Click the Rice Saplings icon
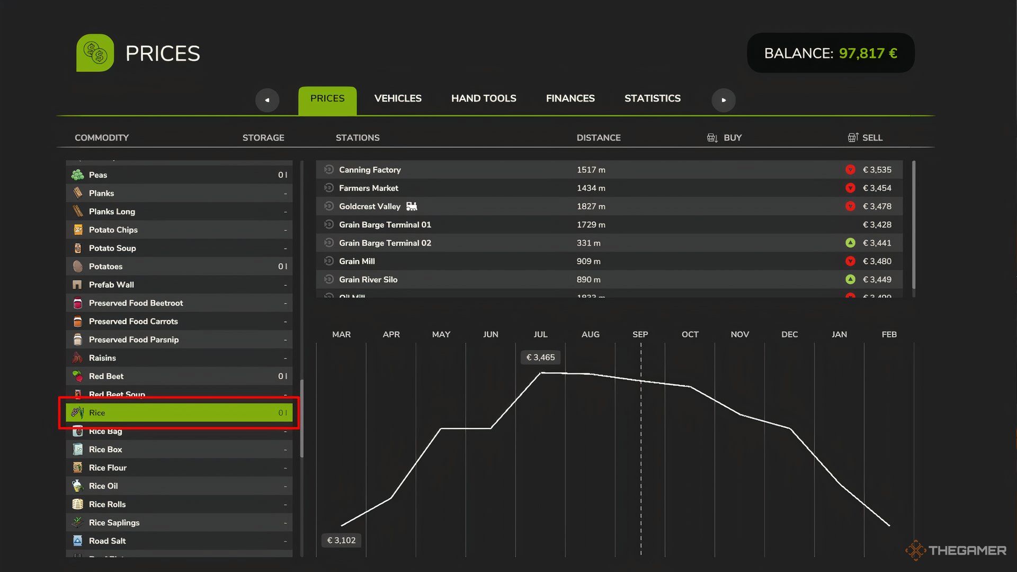This screenshot has width=1017, height=572. pyautogui.click(x=77, y=522)
